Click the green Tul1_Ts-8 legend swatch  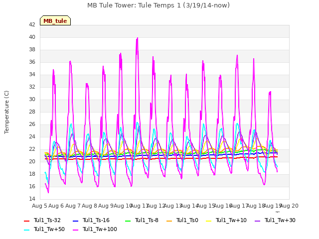[128, 221]
